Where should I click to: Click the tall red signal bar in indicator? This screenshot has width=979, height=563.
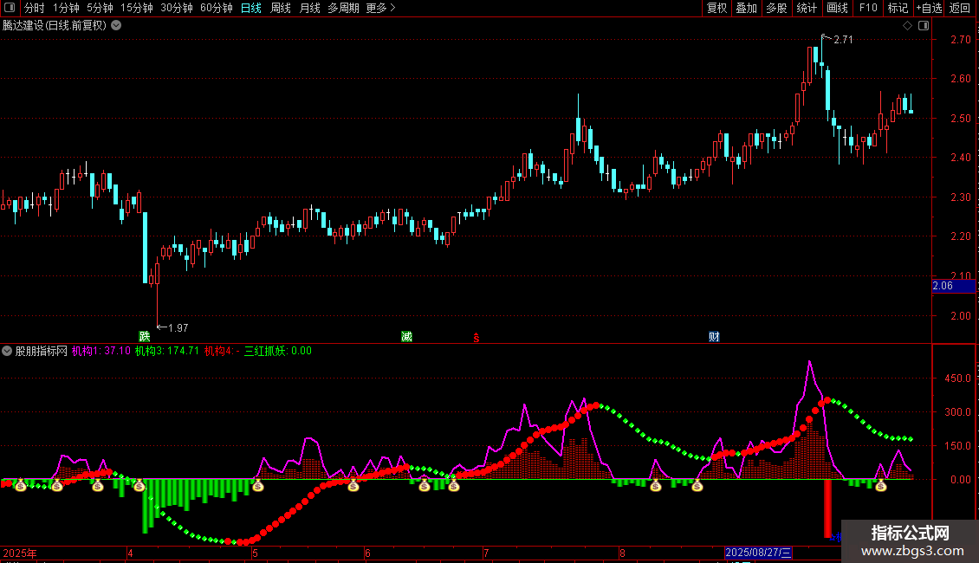point(828,508)
